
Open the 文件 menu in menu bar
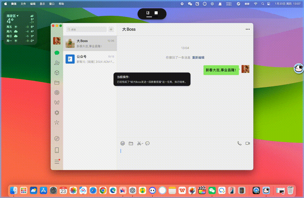coord(23,4)
